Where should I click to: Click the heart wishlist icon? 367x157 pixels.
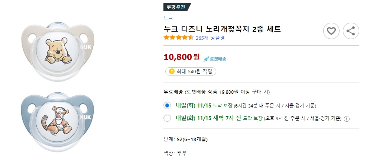pyautogui.click(x=331, y=31)
